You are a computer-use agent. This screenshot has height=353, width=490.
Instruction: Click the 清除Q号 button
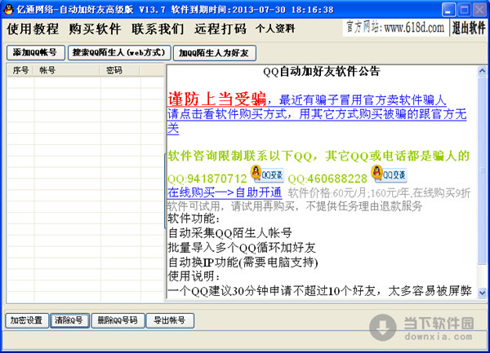tap(69, 320)
